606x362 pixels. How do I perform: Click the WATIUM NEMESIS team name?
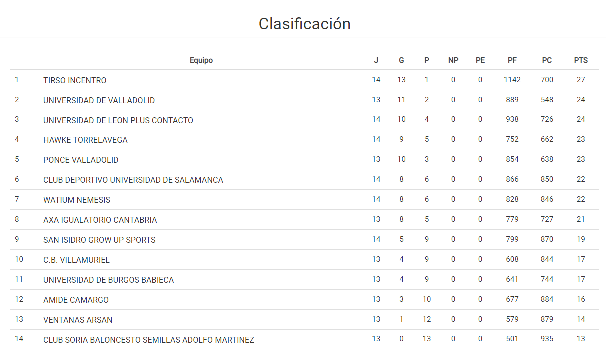(x=77, y=200)
